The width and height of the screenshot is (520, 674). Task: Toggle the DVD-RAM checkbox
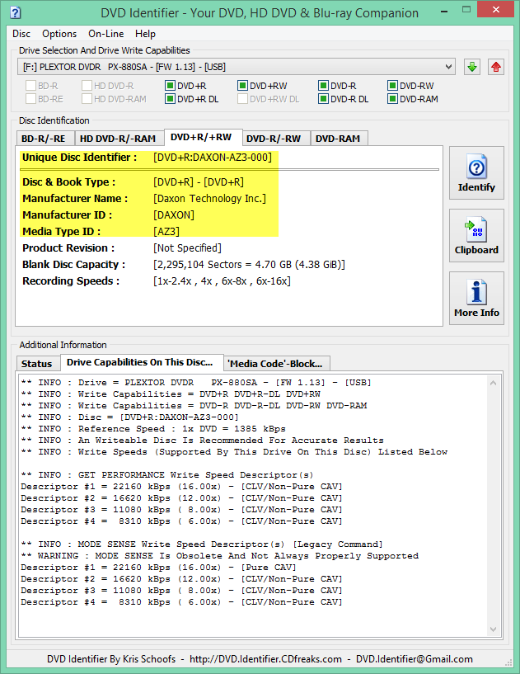pos(392,99)
